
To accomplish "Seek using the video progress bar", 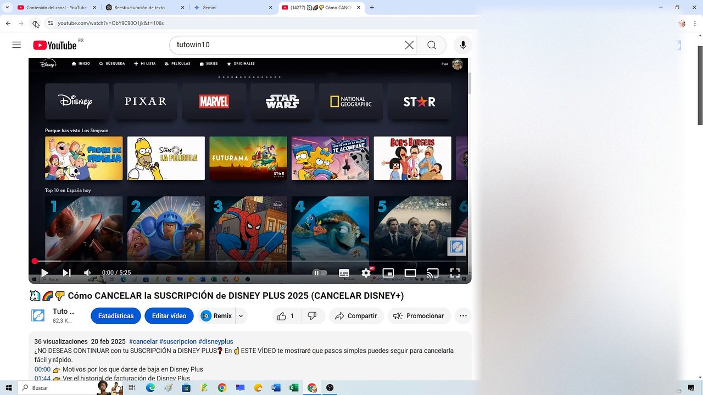I will (x=250, y=262).
